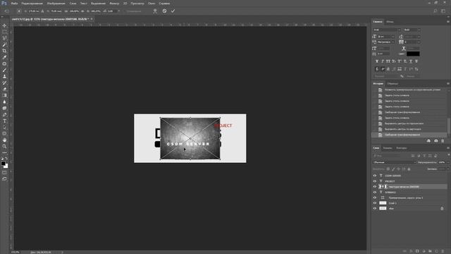Open the font size dropdown
451x254 pixels.
[393, 37]
